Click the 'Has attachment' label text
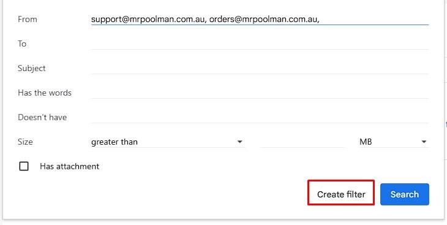The image size is (447, 225). tap(70, 167)
